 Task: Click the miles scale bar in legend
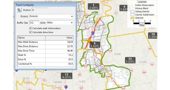(x=142, y=23)
